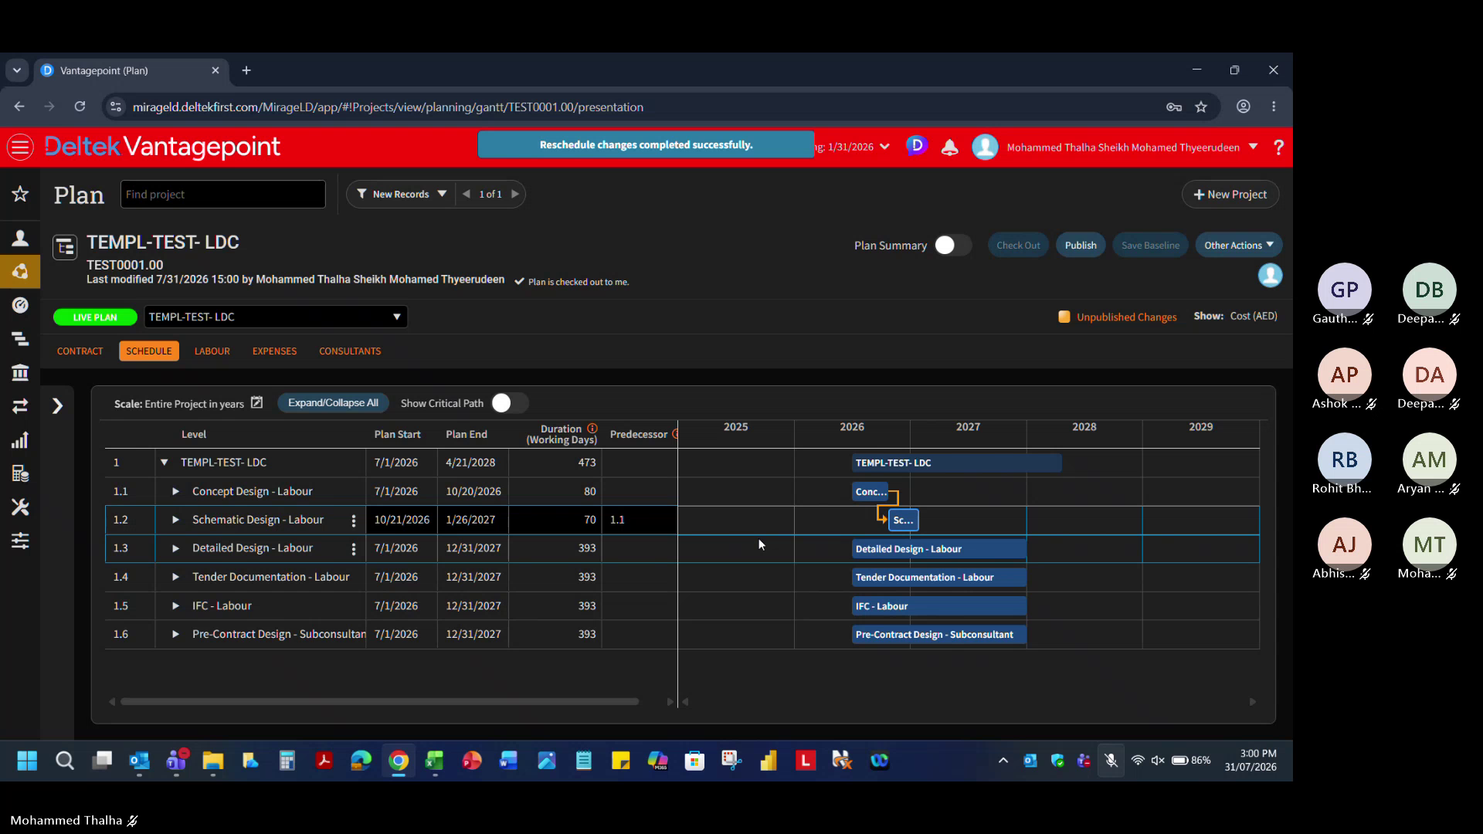The width and height of the screenshot is (1483, 834).
Task: Click the Save Baseline button
Action: [x=1150, y=245]
